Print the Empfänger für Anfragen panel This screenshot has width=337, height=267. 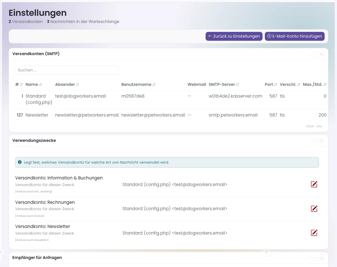click(321, 258)
